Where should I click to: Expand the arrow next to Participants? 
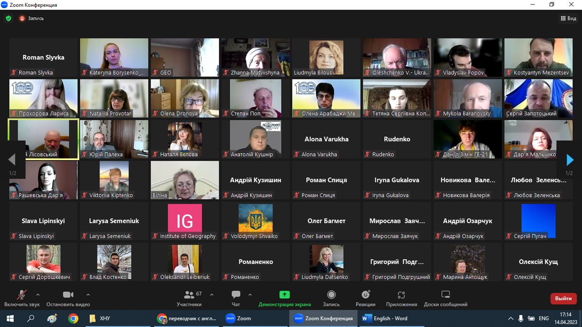[x=212, y=295]
